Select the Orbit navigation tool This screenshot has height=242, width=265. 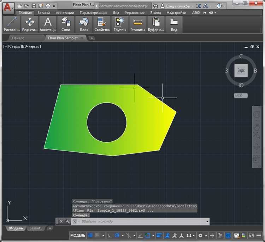coord(257,147)
